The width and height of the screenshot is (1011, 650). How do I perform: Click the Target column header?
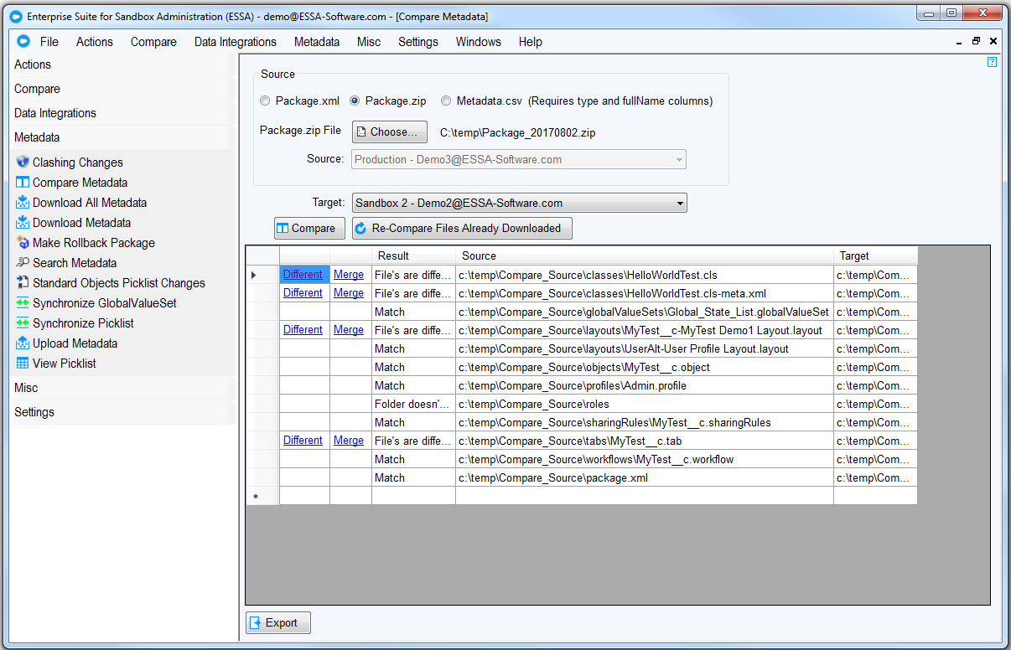(x=875, y=255)
